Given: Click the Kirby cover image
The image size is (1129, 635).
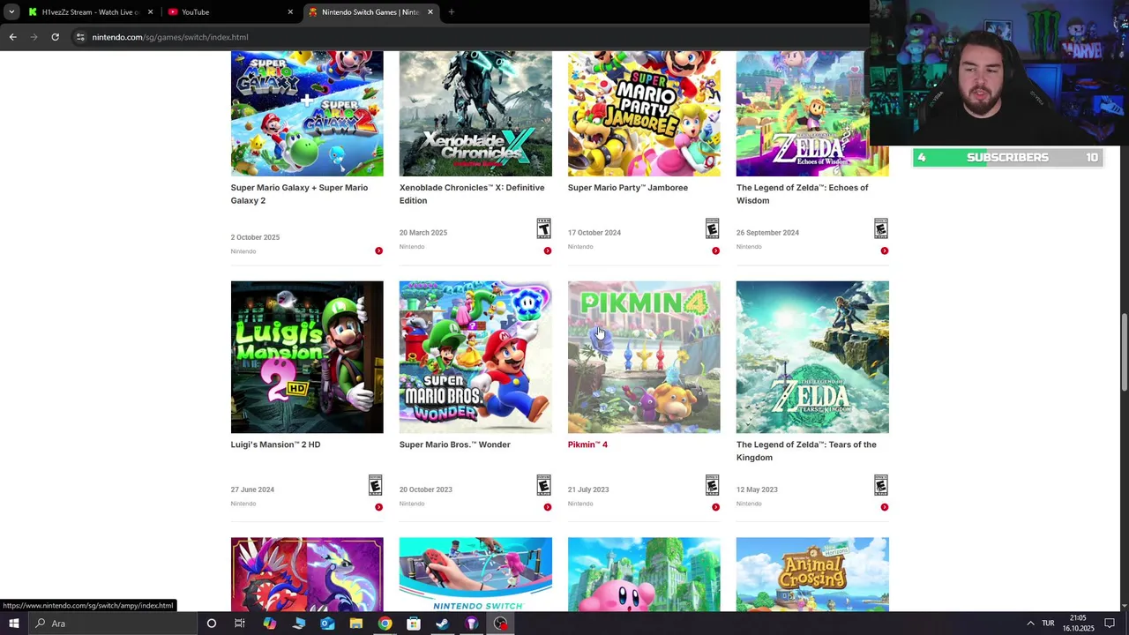Looking at the screenshot, I should tap(644, 574).
